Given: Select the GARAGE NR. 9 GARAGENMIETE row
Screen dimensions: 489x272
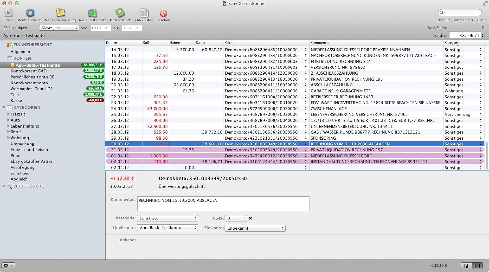Looking at the screenshot, I should click(x=295, y=91).
